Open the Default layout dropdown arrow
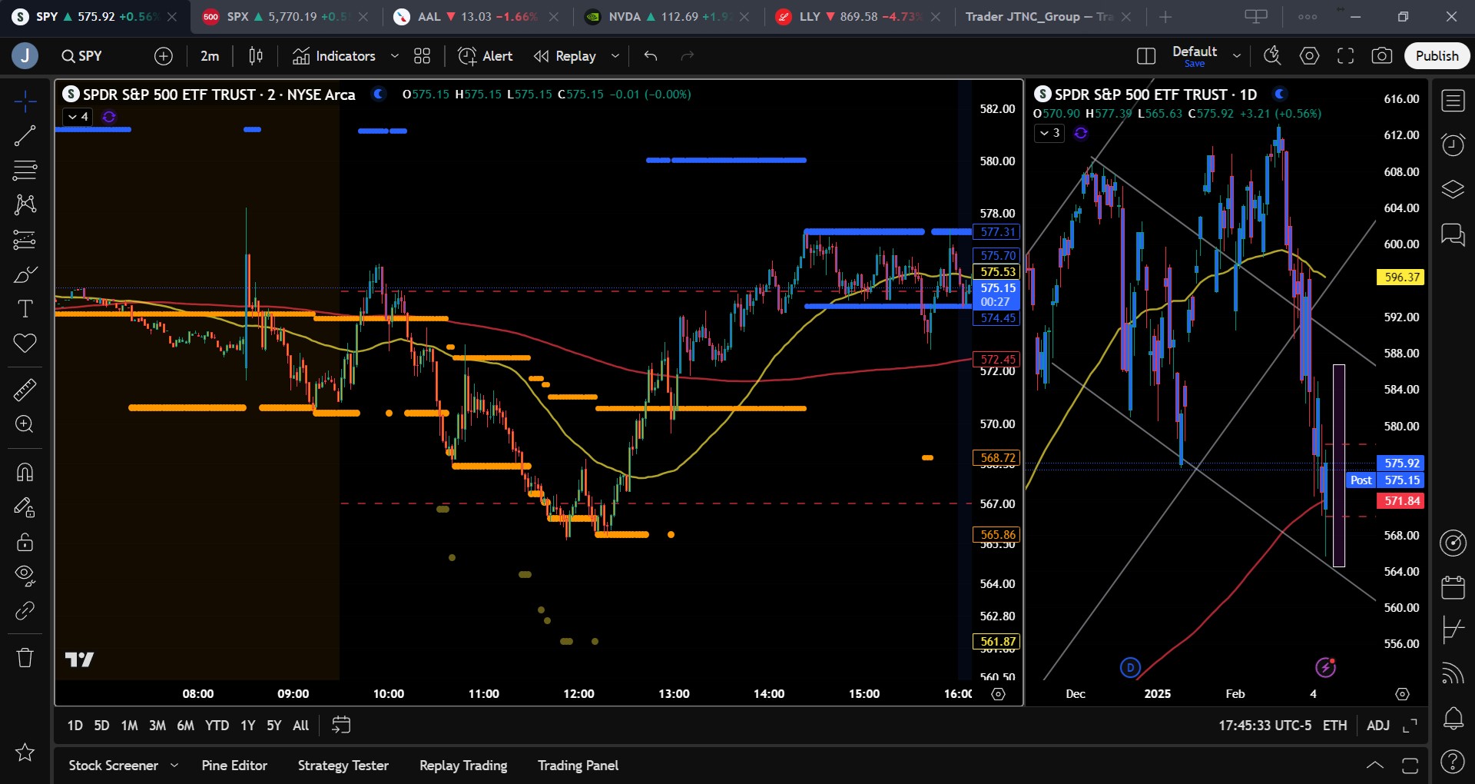This screenshot has width=1475, height=784. (1237, 56)
